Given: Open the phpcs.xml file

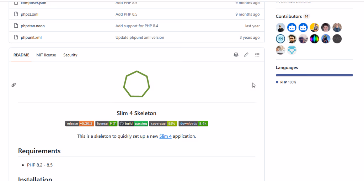Looking at the screenshot, I should [x=30, y=14].
